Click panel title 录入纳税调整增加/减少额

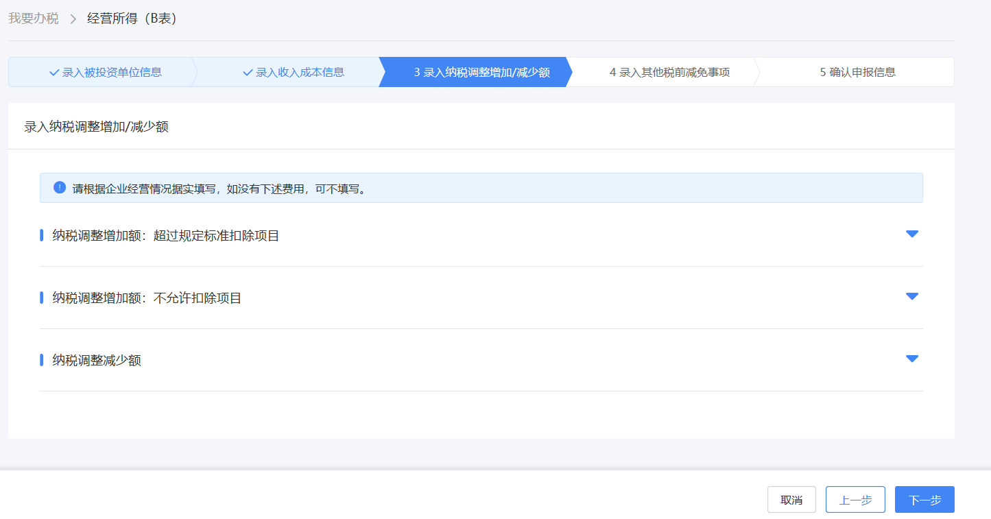coord(96,127)
